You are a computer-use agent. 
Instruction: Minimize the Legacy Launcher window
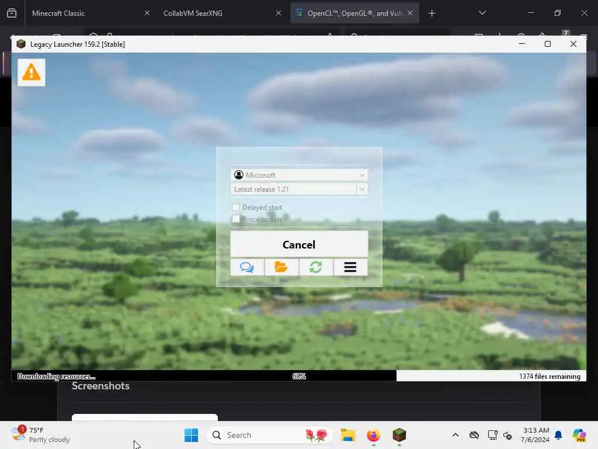(522, 44)
